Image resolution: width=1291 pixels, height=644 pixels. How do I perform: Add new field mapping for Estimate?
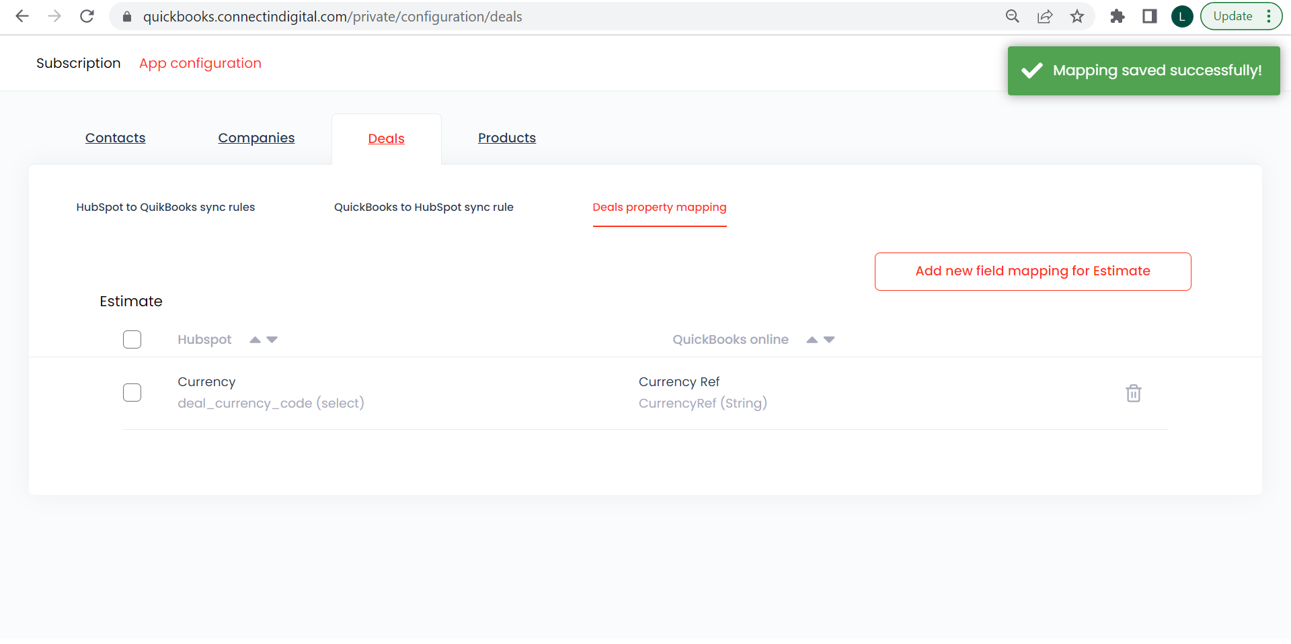1033,271
